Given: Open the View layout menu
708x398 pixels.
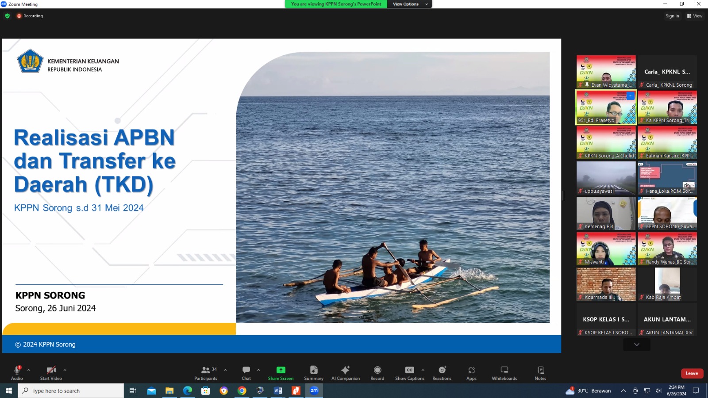Looking at the screenshot, I should pos(695,16).
